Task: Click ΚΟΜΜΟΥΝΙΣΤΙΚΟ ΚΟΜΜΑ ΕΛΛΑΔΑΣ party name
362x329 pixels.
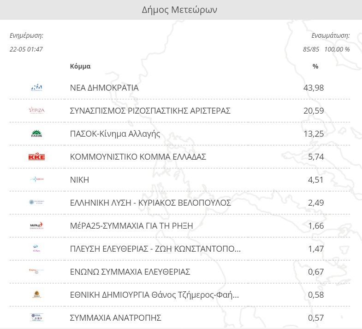Action: coord(138,157)
